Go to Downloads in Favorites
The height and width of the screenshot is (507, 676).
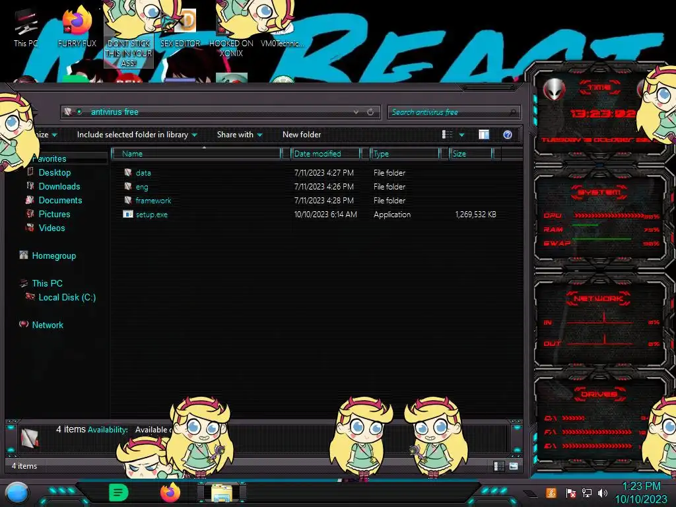(59, 186)
